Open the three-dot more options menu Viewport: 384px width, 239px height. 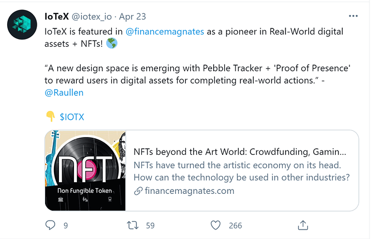[x=353, y=16]
